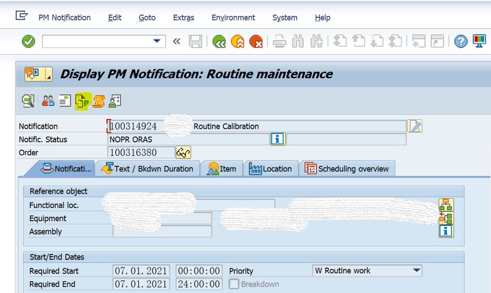Click the person with object icon

pos(115,101)
